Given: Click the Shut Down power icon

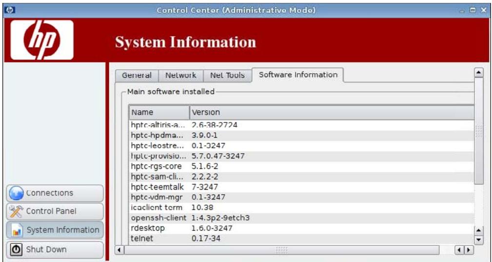Looking at the screenshot, I should (x=16, y=250).
